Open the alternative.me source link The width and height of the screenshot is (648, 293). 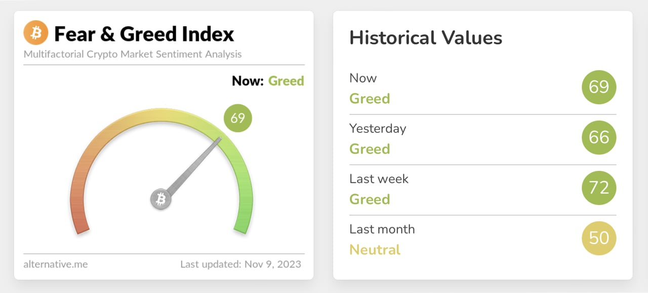pyautogui.click(x=55, y=264)
